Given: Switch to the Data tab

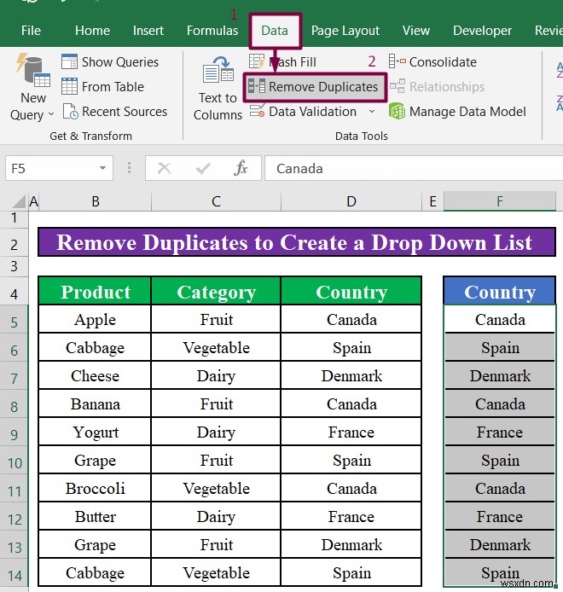Looking at the screenshot, I should 275,31.
